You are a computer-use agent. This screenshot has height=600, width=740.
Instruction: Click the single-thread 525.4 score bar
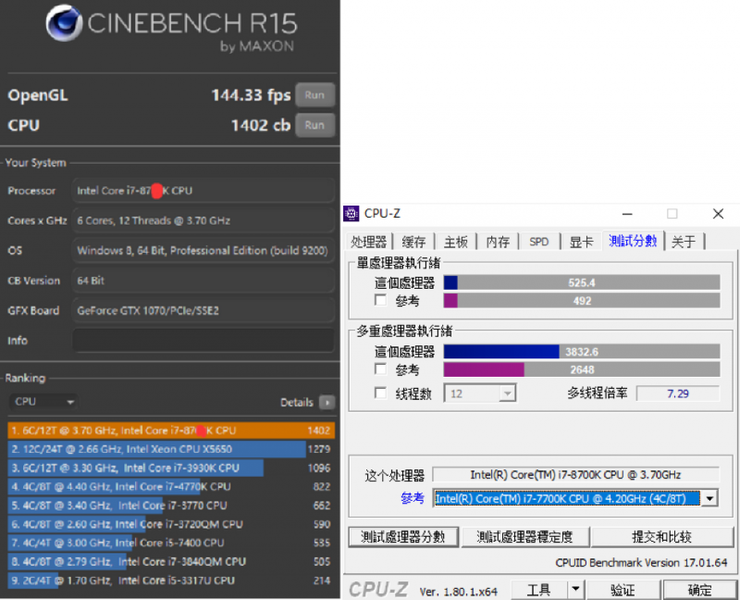[582, 282]
